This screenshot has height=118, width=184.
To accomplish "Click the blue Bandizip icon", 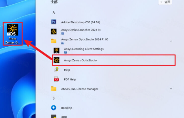I will (53, 108).
